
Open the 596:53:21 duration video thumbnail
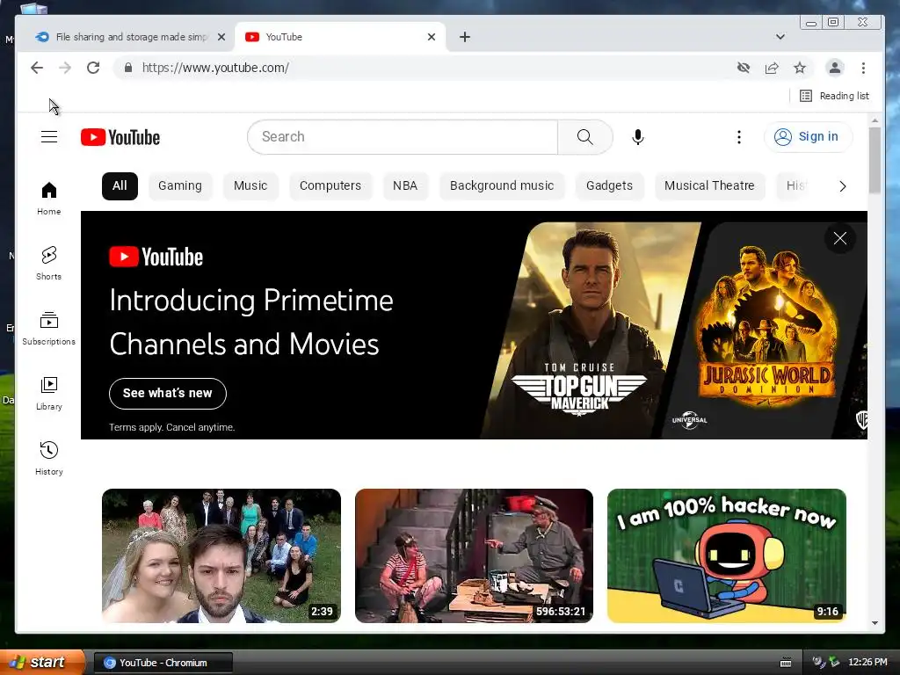coord(474,555)
